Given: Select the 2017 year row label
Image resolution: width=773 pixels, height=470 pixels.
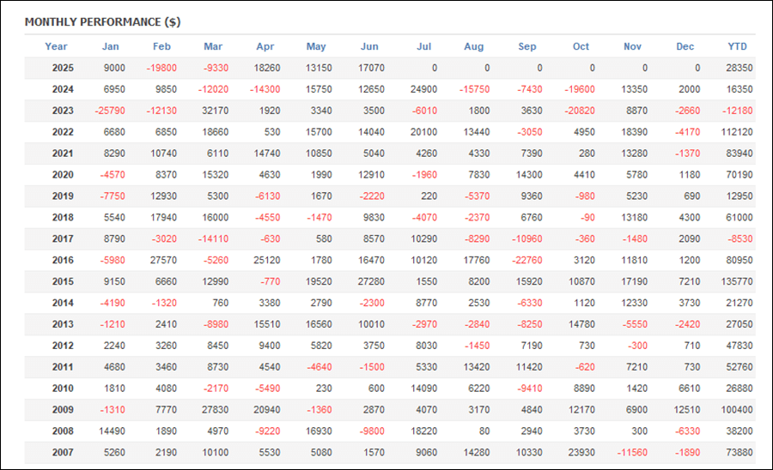Looking at the screenshot, I should (x=63, y=238).
